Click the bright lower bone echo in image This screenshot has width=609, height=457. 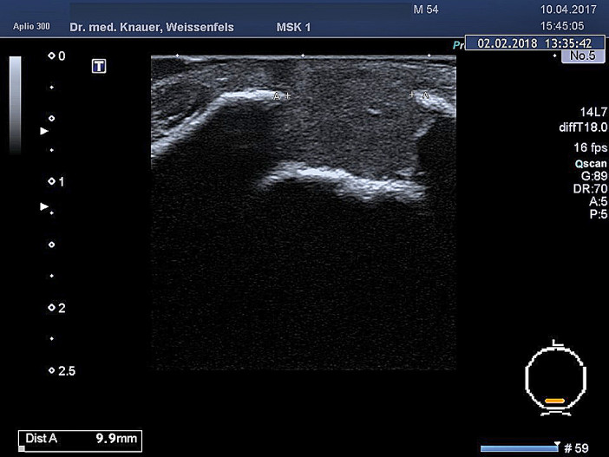point(344,182)
